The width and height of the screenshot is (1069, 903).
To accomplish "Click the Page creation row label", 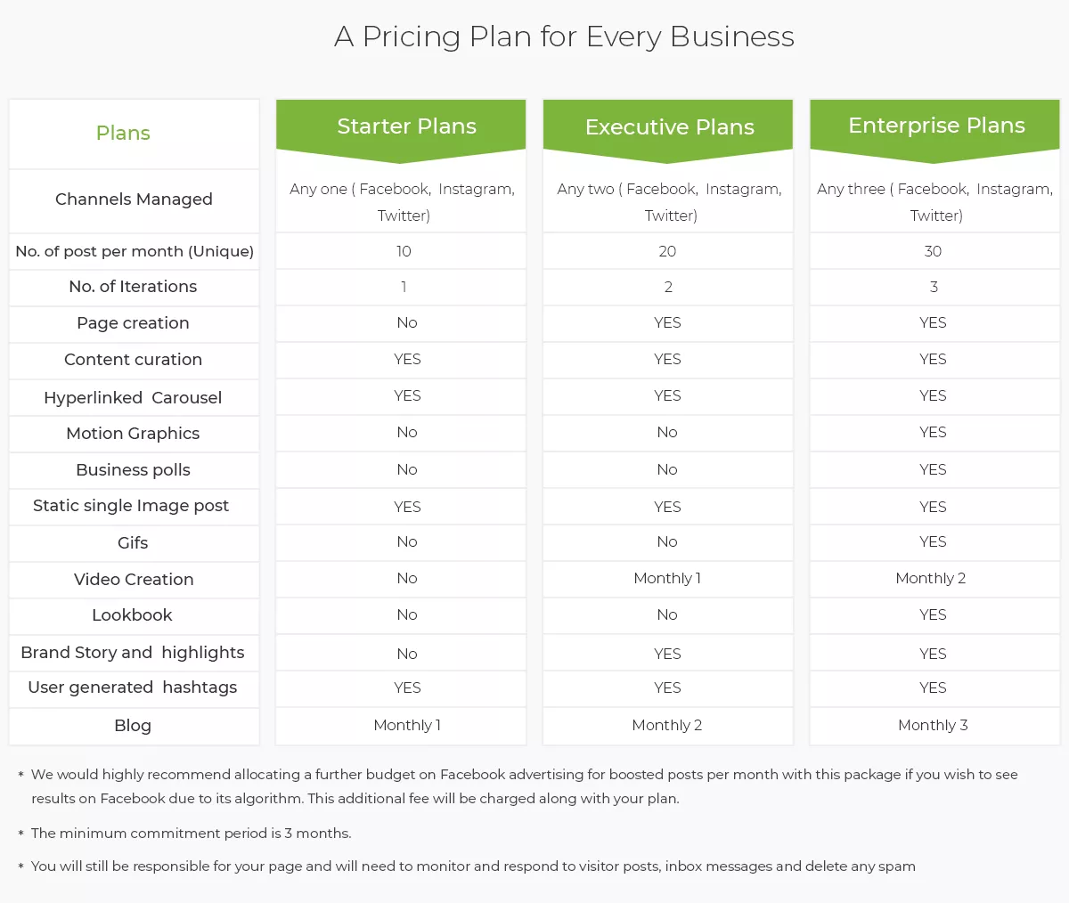I will click(x=133, y=323).
